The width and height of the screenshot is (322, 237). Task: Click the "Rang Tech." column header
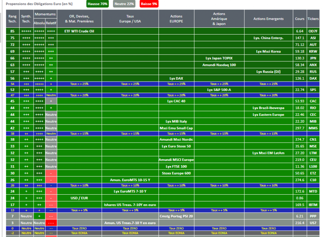[x=13, y=19]
